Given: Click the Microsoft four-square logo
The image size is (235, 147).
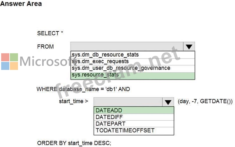Looking at the screenshot, I should tap(10, 61).
